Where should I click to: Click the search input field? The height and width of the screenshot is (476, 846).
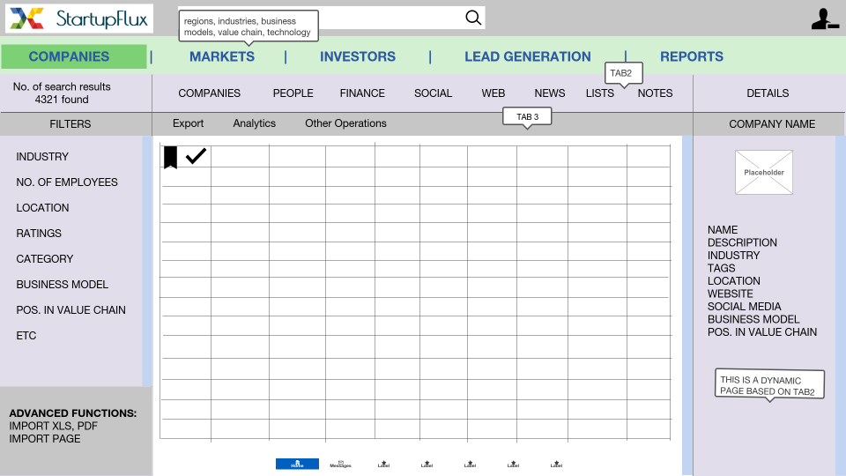coord(388,18)
